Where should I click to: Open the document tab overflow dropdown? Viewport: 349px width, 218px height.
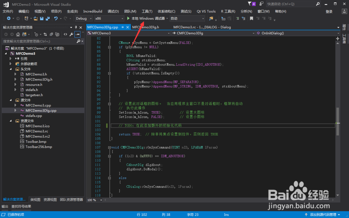(x=338, y=27)
